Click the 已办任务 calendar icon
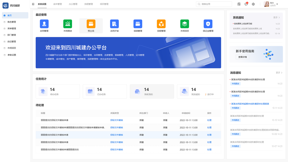The image size is (288, 162). click(x=90, y=91)
